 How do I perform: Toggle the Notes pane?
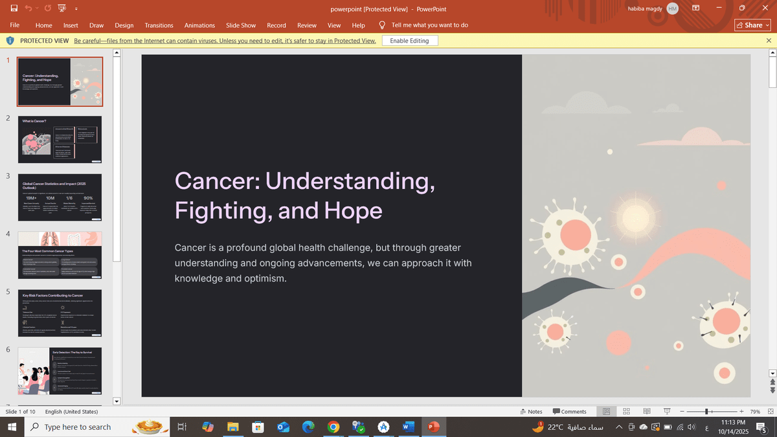tap(531, 412)
